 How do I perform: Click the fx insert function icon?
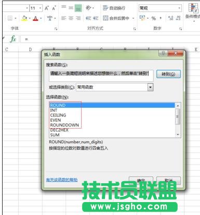coord(13,39)
